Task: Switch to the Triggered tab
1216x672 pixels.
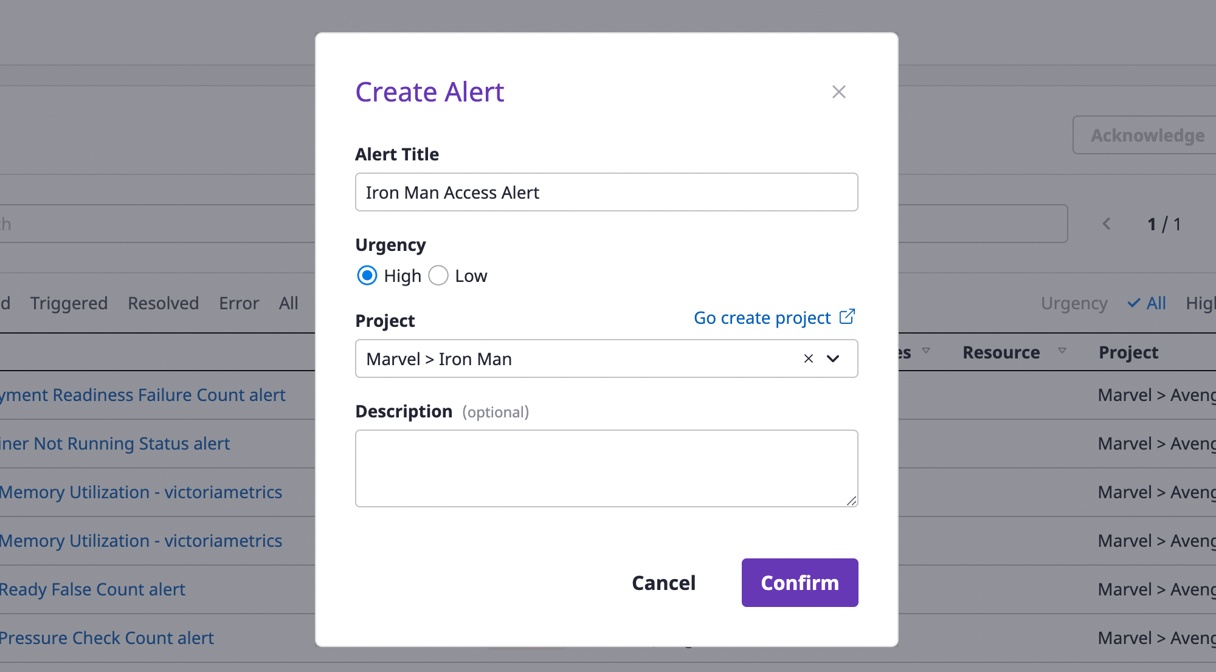Action: (69, 303)
